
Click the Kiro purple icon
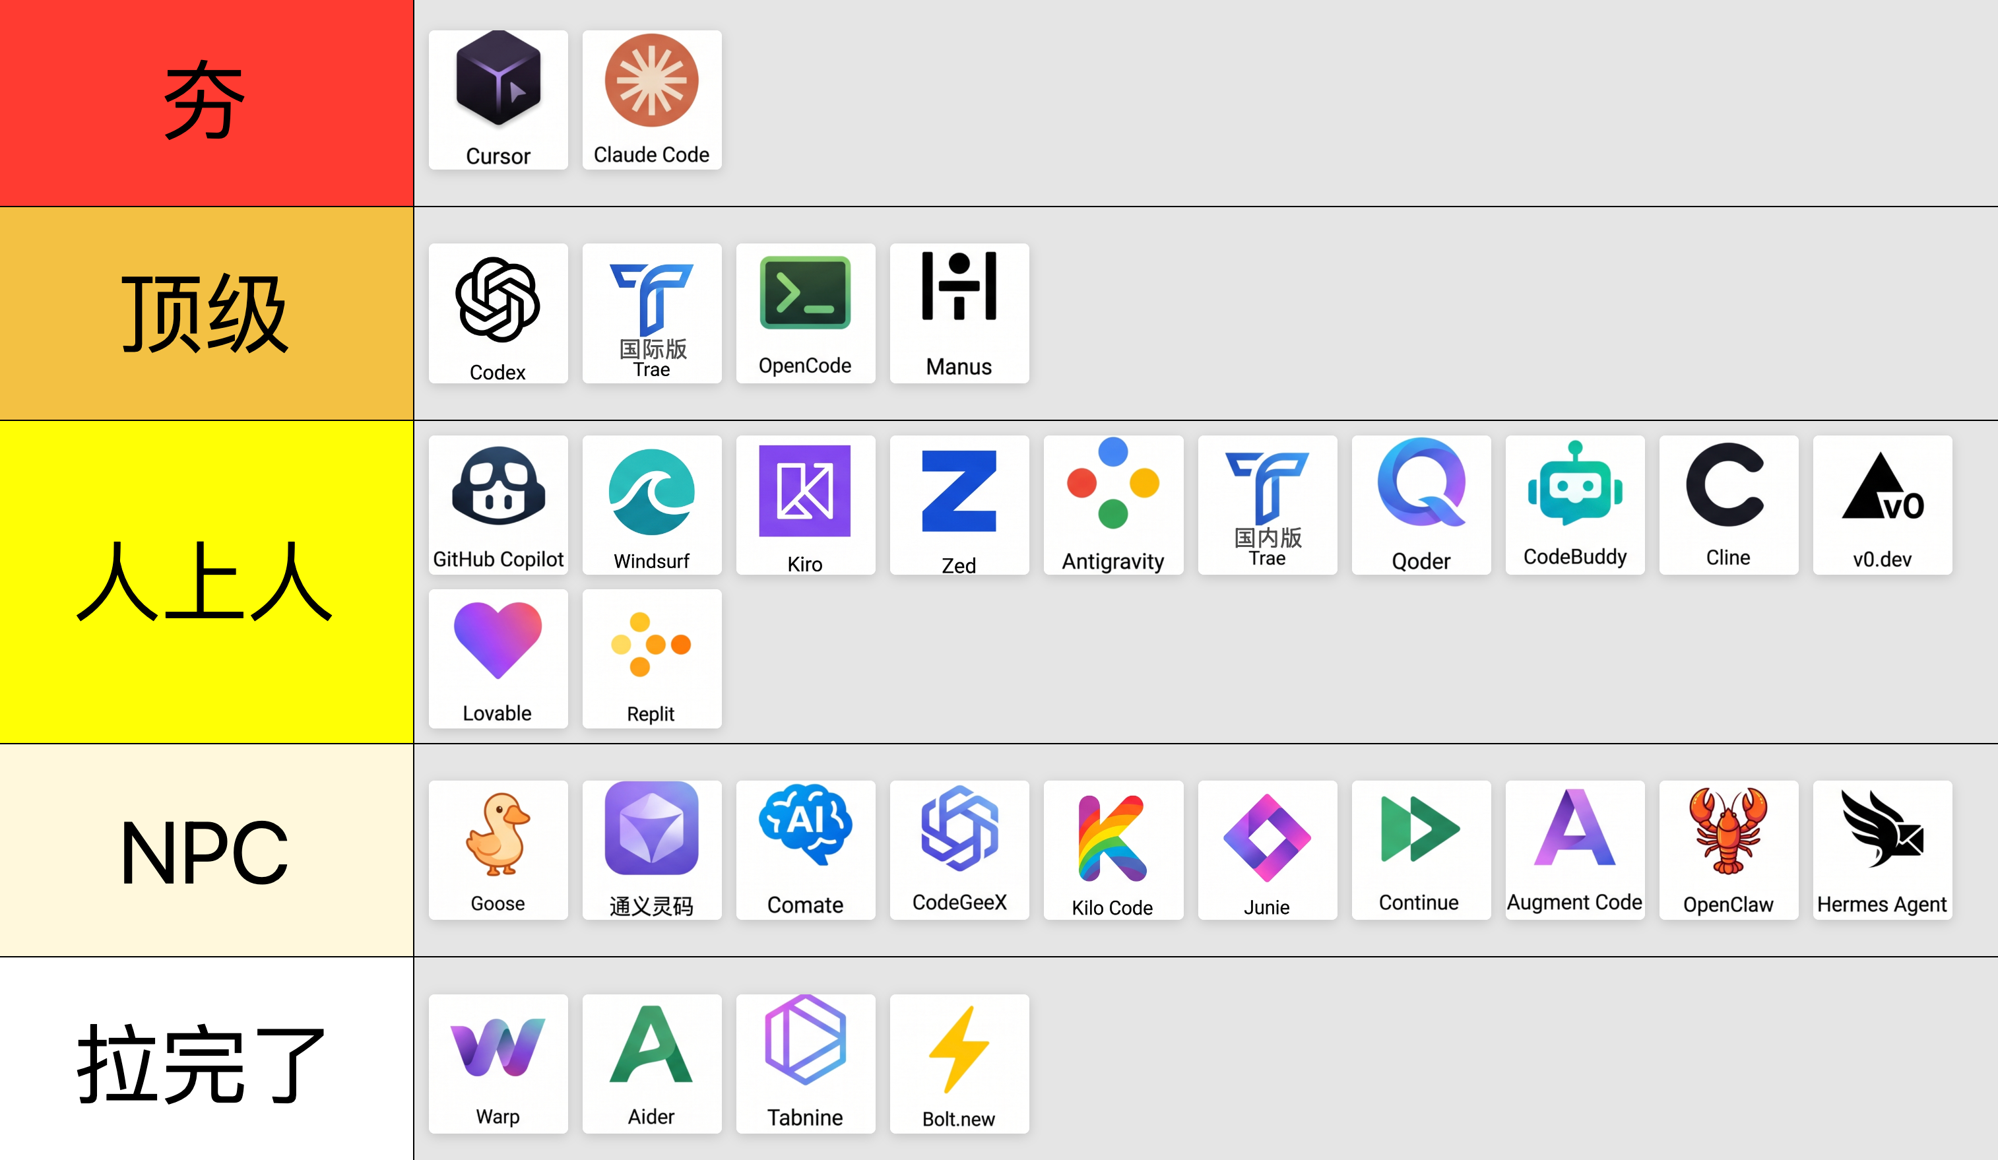click(806, 505)
